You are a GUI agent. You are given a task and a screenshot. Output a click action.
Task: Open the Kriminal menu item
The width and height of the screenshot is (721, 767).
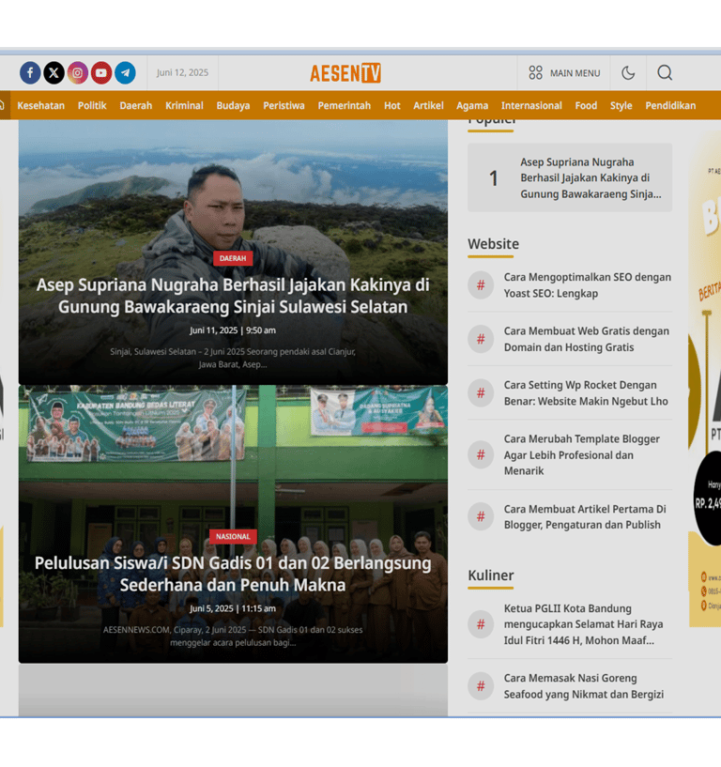[x=184, y=106]
